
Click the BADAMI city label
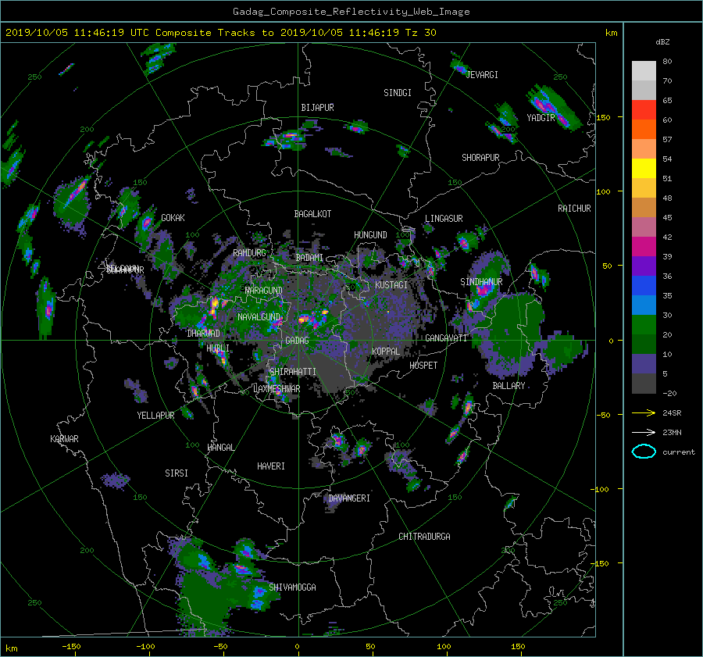[309, 258]
